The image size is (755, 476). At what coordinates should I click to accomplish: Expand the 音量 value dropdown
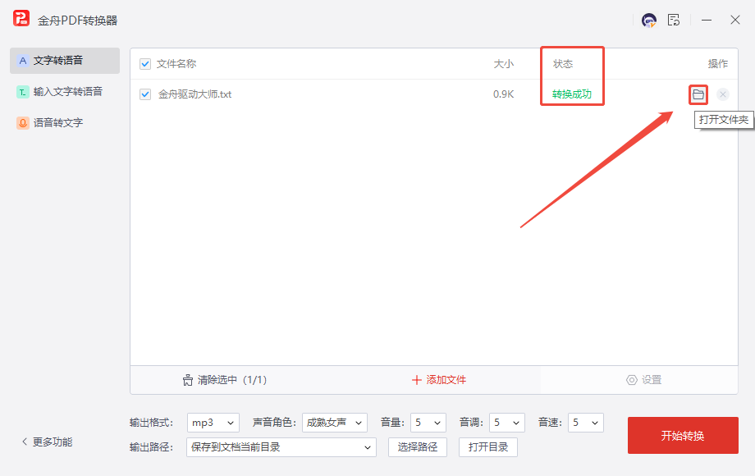click(428, 423)
